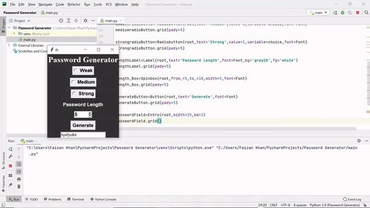Expand the venv folder

[14, 34]
